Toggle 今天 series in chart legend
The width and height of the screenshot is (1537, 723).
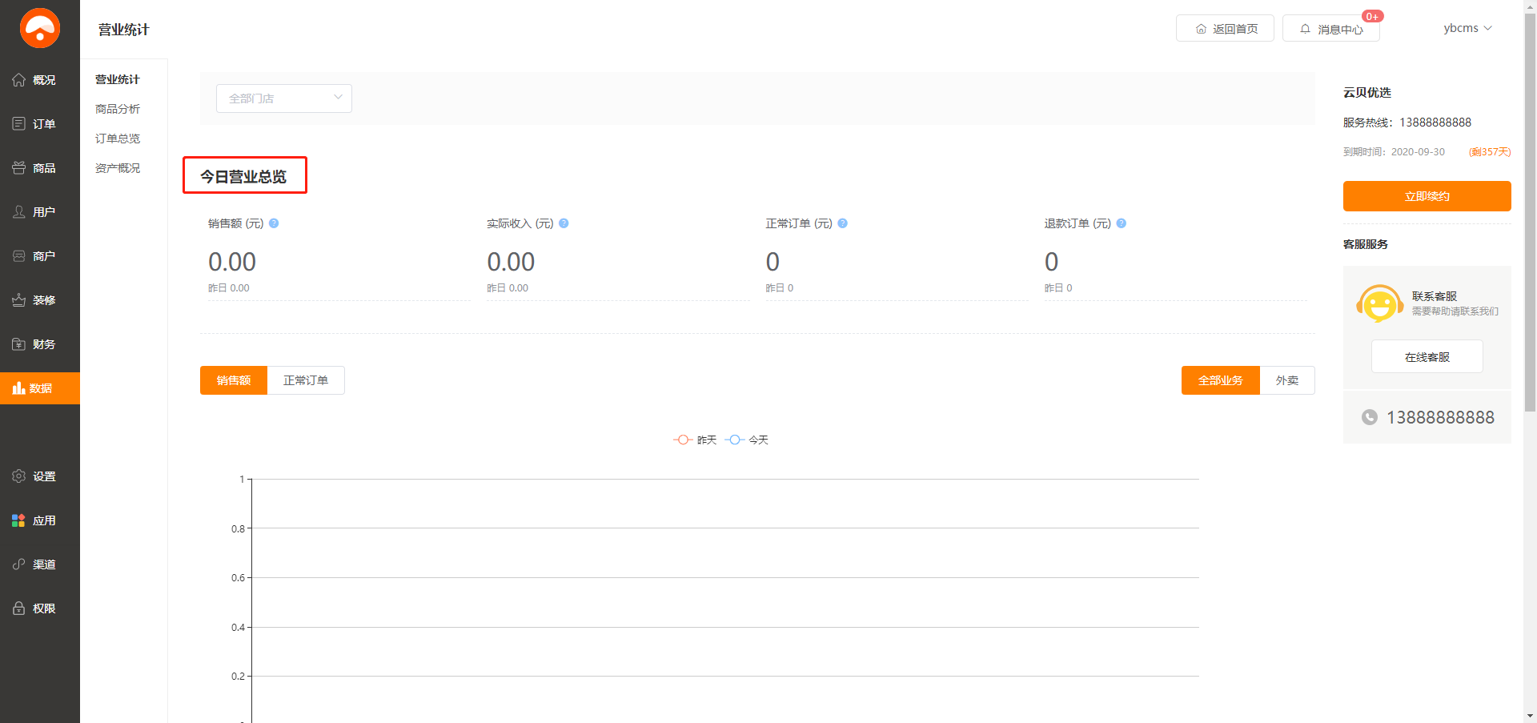(x=747, y=440)
